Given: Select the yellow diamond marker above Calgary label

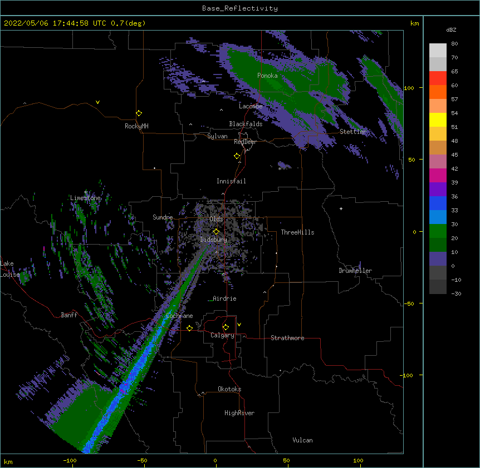Looking at the screenshot, I should 226,327.
